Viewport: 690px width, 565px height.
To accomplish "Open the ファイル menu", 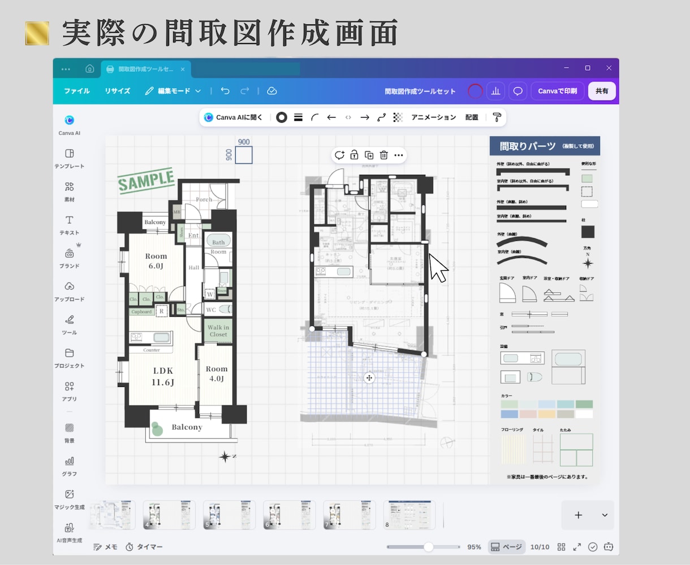I will [x=77, y=91].
